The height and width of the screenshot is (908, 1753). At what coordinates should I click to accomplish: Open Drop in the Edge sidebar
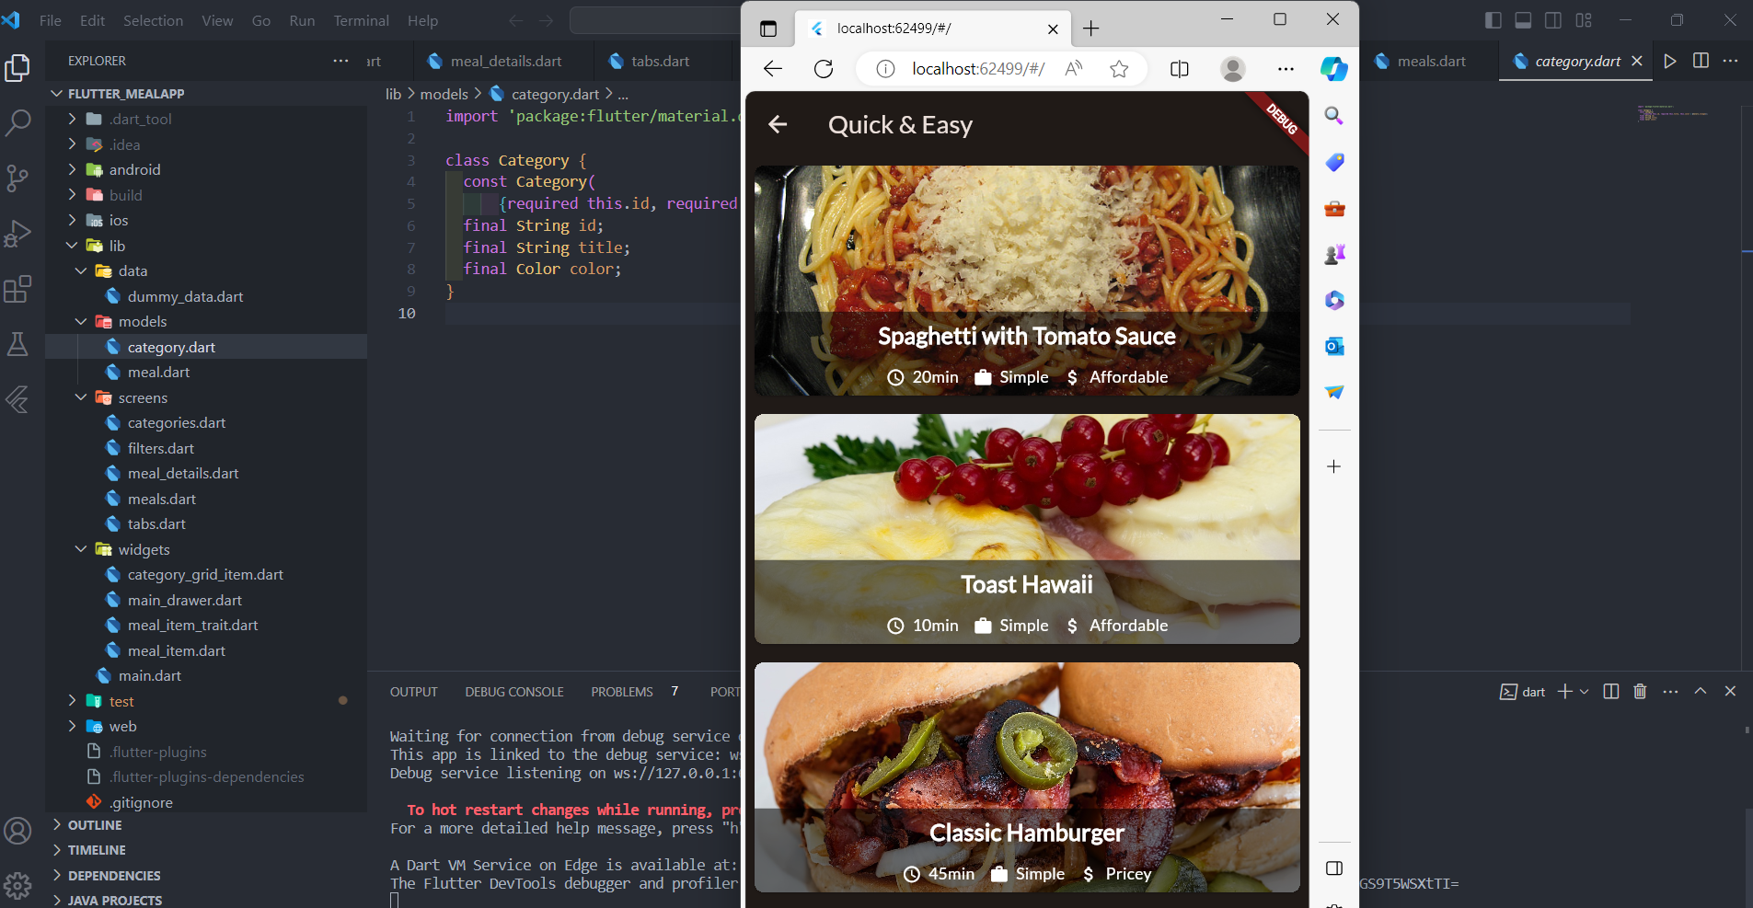(1334, 393)
